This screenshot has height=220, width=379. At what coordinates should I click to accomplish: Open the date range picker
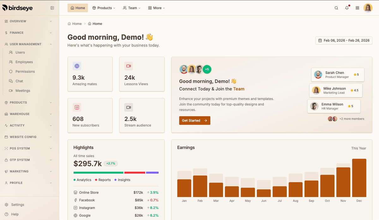[344, 40]
